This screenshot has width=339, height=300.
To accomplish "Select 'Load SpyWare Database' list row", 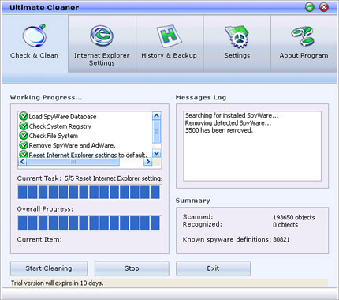I will click(x=85, y=116).
